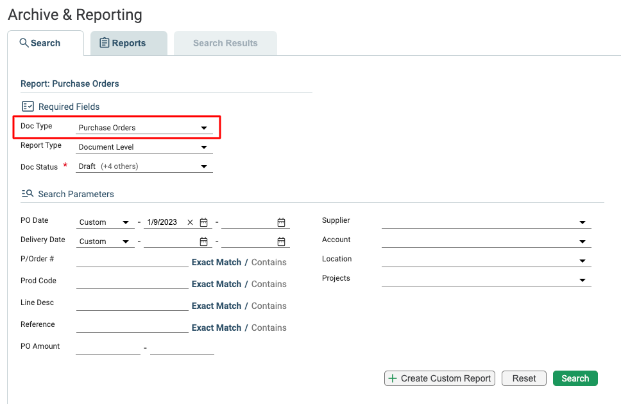Open the Search Results tab
Viewport: 621px width, 404px height.
coord(225,43)
